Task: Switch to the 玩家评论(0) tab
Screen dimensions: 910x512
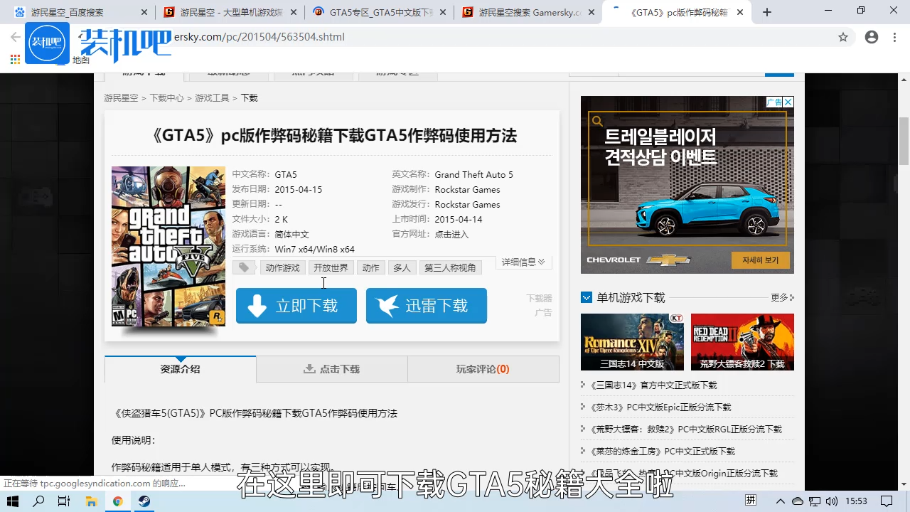Action: [483, 368]
